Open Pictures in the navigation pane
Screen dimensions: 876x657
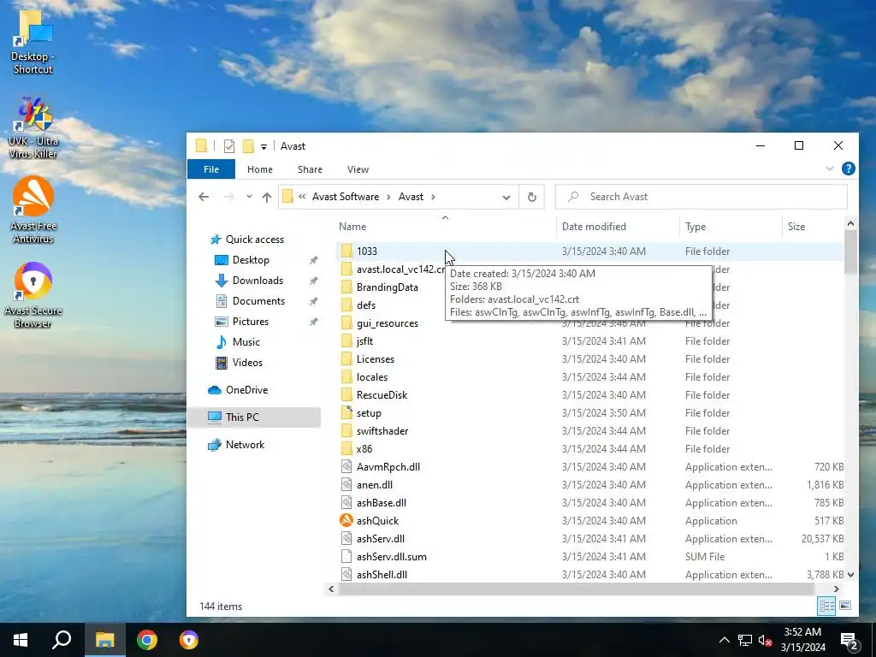[251, 322]
